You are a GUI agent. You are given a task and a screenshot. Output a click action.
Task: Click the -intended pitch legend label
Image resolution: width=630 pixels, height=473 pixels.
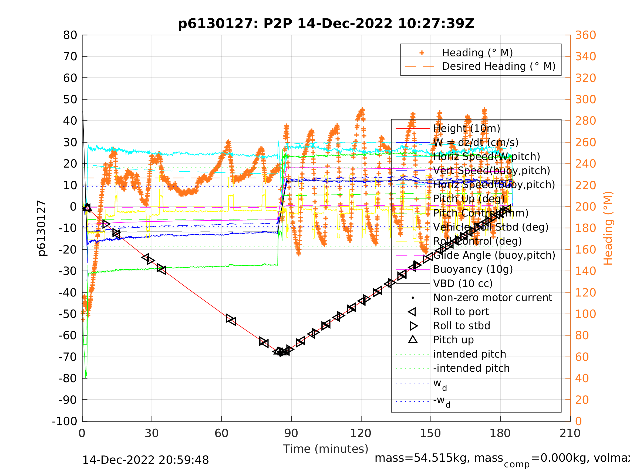[471, 368]
